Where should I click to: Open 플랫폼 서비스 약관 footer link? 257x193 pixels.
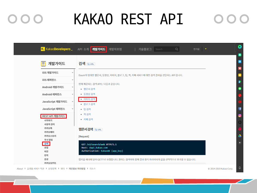tap(36, 169)
